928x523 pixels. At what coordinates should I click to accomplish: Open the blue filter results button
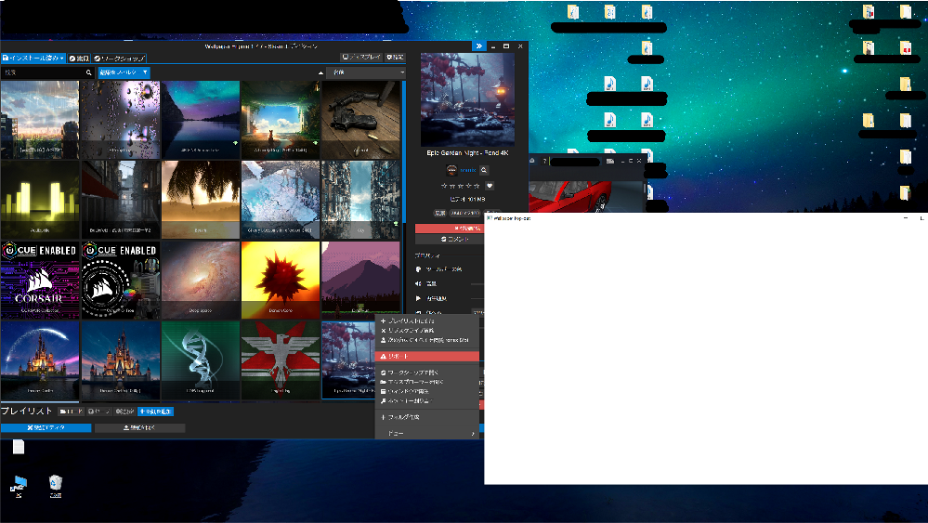pyautogui.click(x=124, y=72)
